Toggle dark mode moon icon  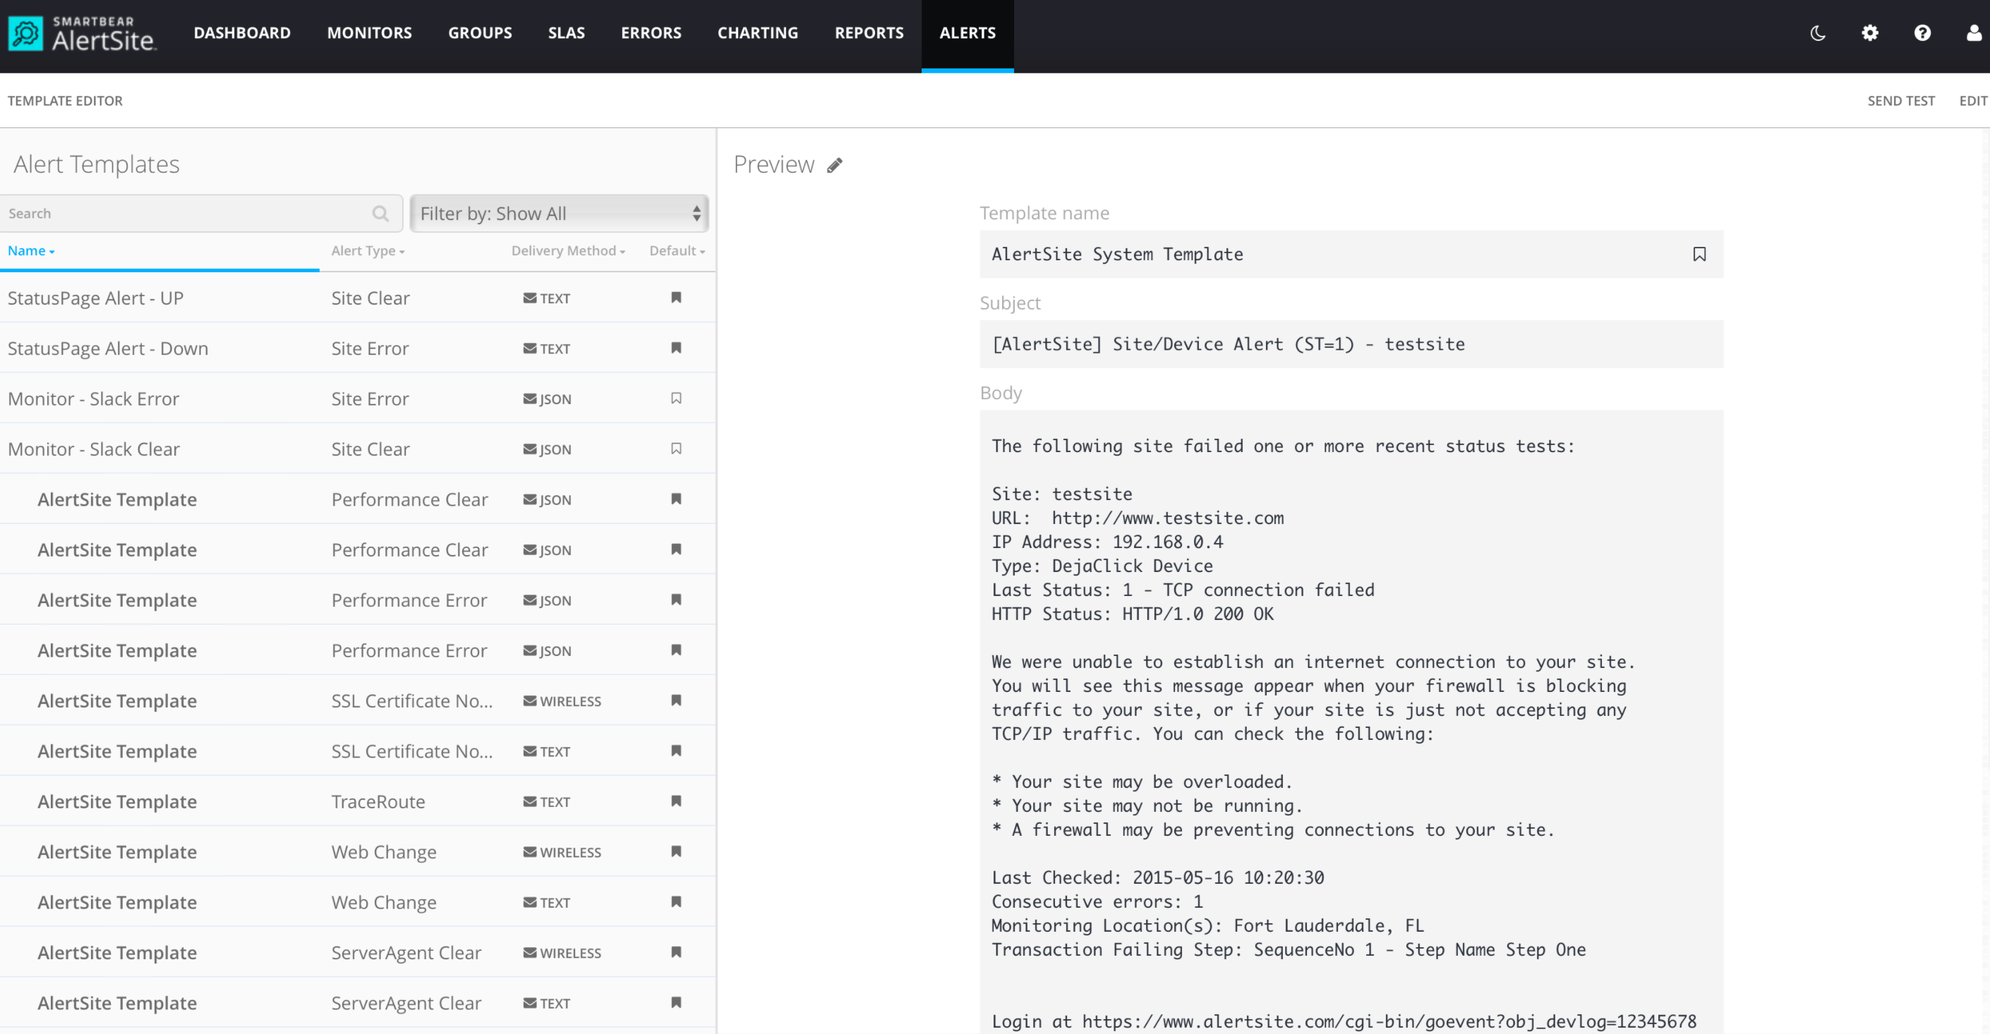(x=1818, y=33)
